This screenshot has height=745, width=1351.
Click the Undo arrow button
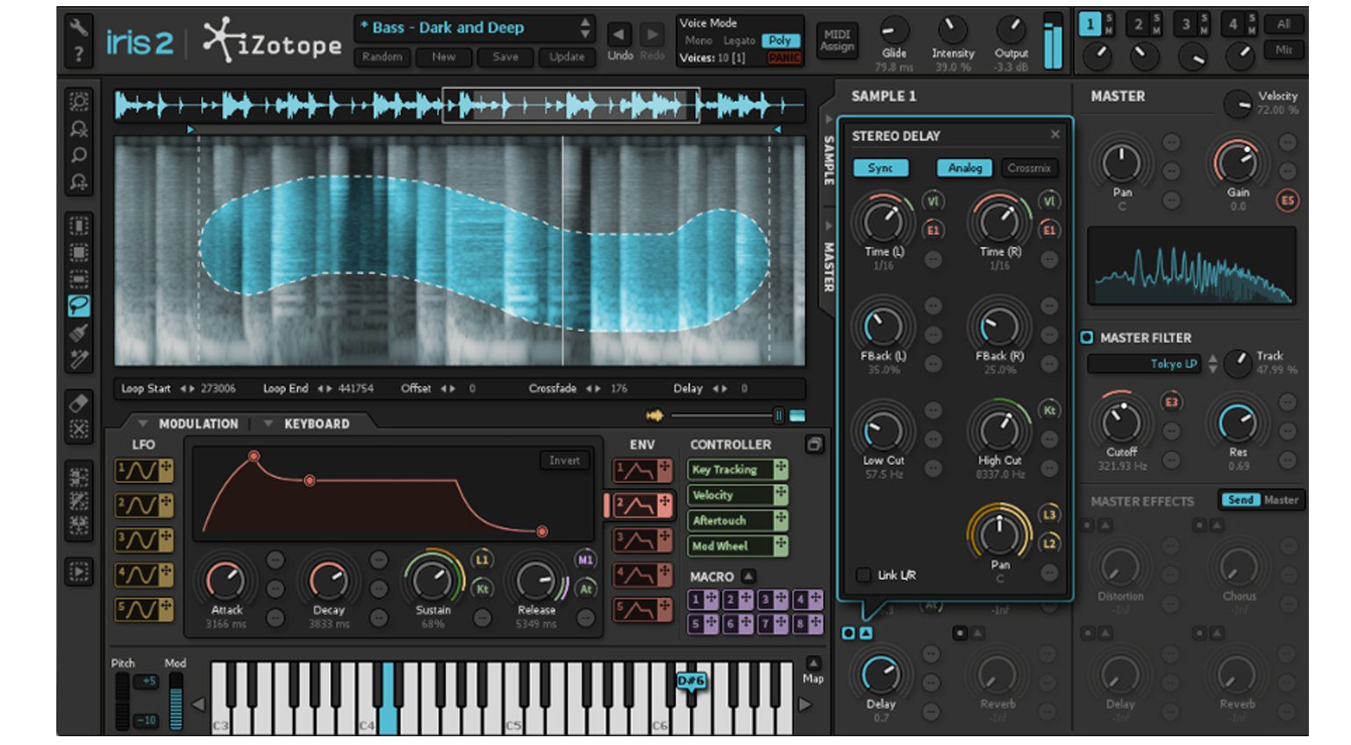point(619,35)
